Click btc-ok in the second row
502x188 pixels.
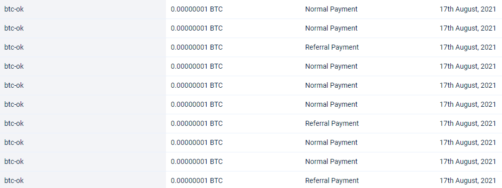[x=14, y=28]
